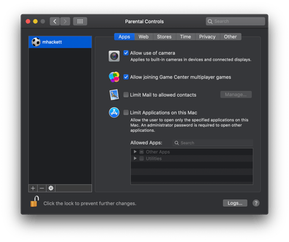The height and width of the screenshot is (242, 289).
Task: Switch to the Stores tab
Action: [x=164, y=37]
